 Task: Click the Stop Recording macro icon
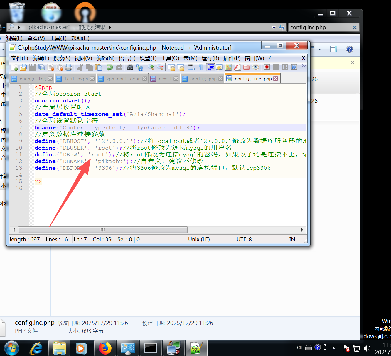tap(276, 67)
